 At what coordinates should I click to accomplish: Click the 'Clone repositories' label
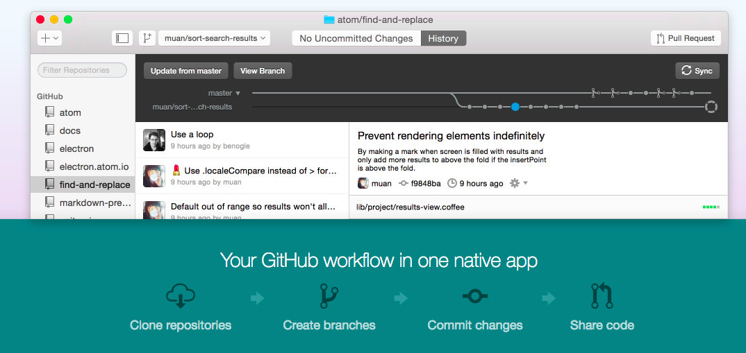coord(181,325)
